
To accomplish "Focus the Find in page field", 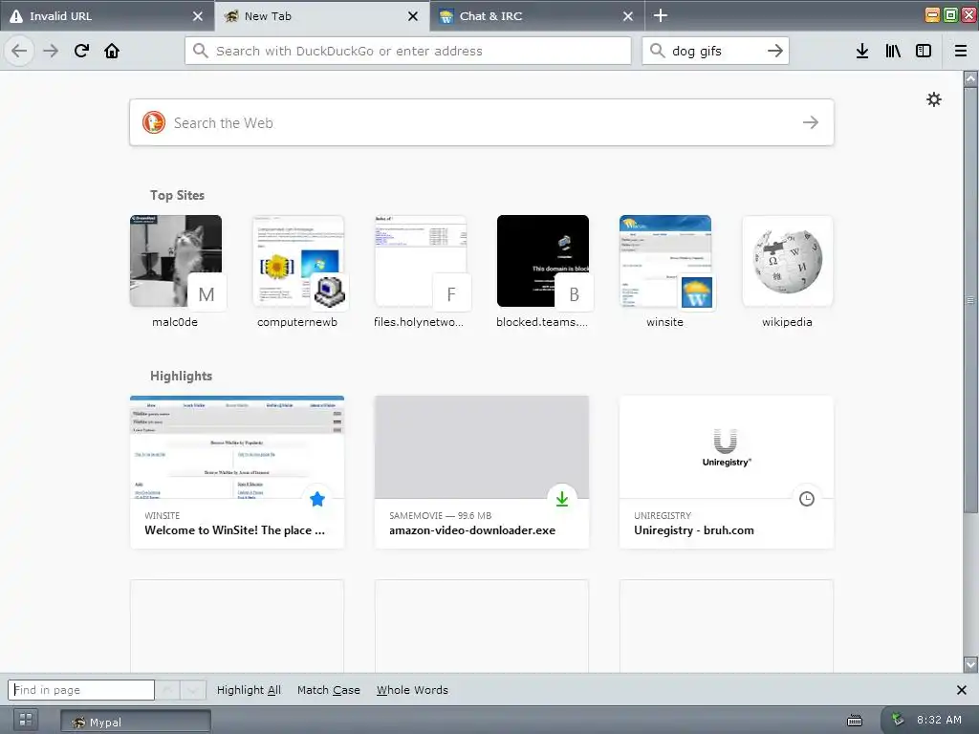I will (x=81, y=690).
